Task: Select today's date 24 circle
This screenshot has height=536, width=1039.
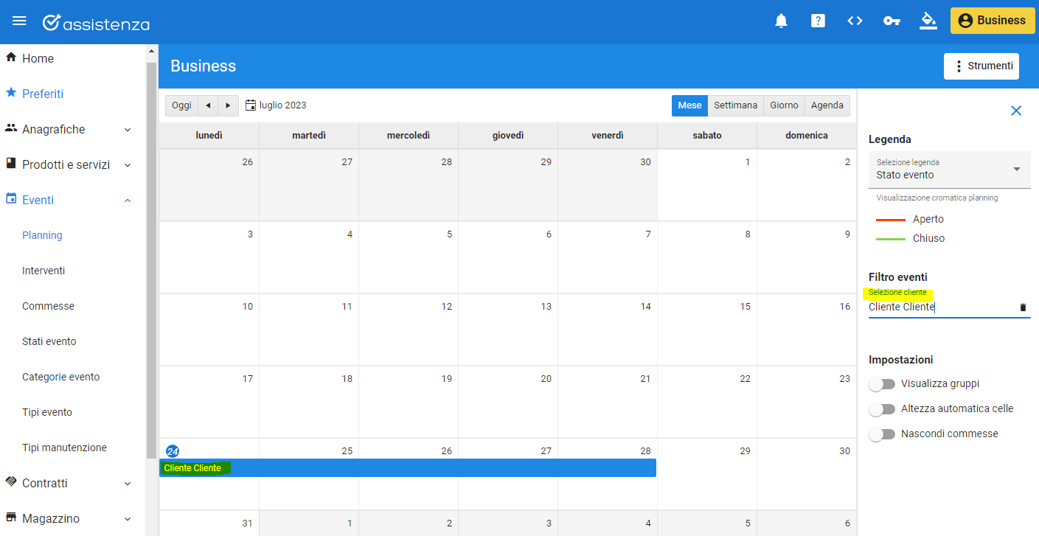Action: point(173,451)
